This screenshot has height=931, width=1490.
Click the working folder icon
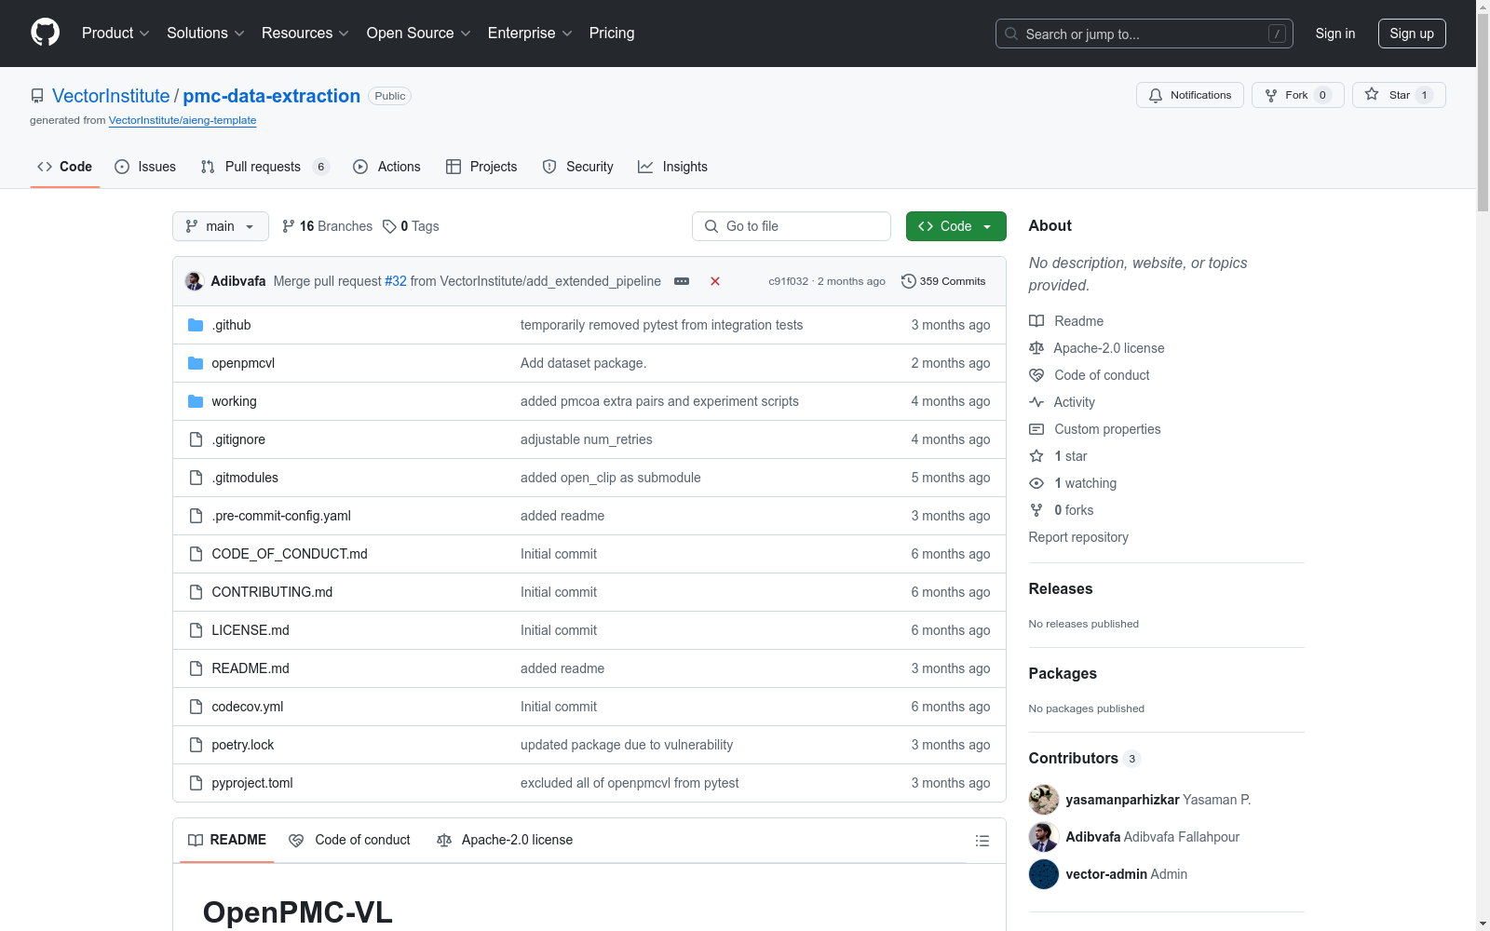coord(196,401)
